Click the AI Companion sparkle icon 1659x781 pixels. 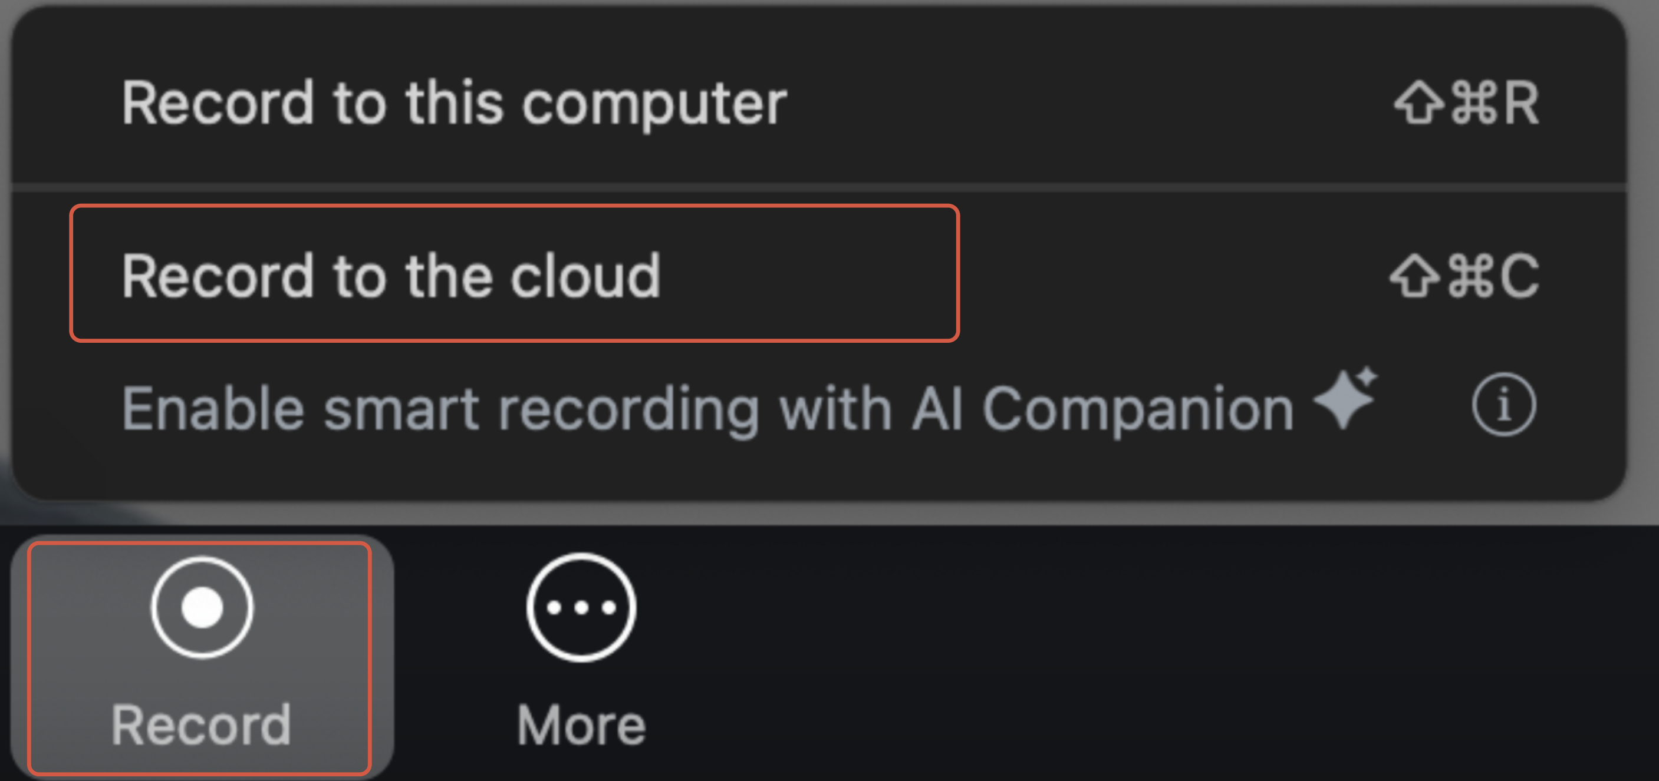point(1346,399)
